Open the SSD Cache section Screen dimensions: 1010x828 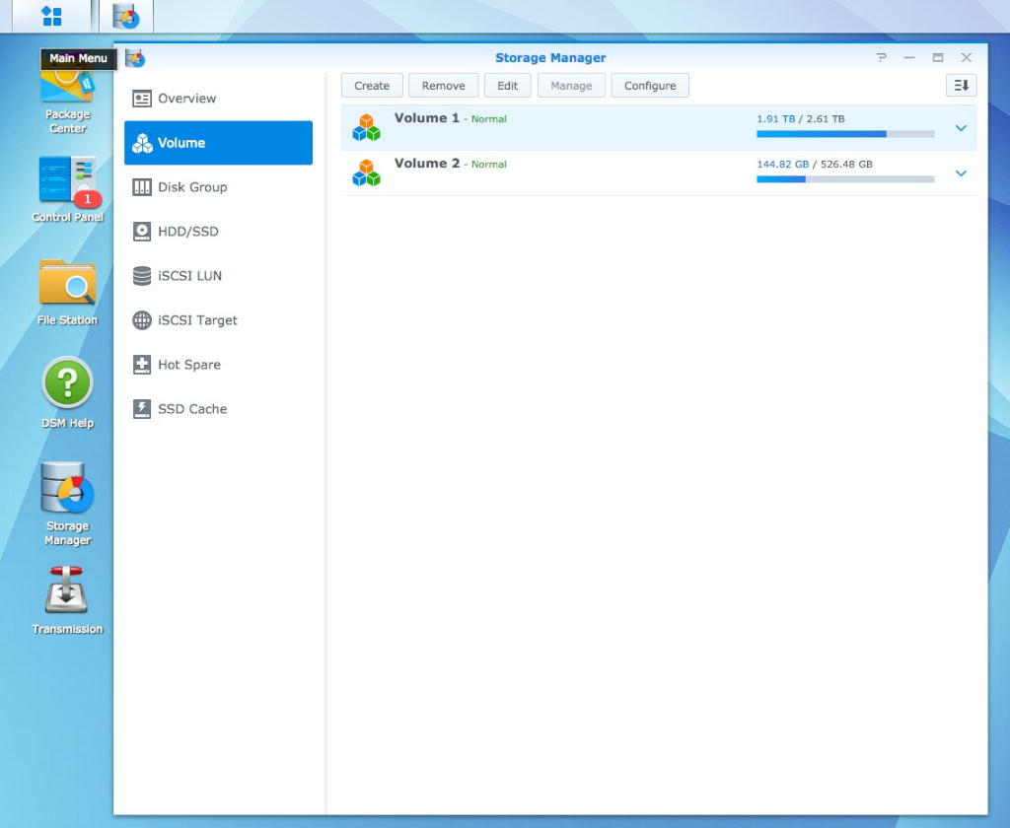pyautogui.click(x=218, y=409)
